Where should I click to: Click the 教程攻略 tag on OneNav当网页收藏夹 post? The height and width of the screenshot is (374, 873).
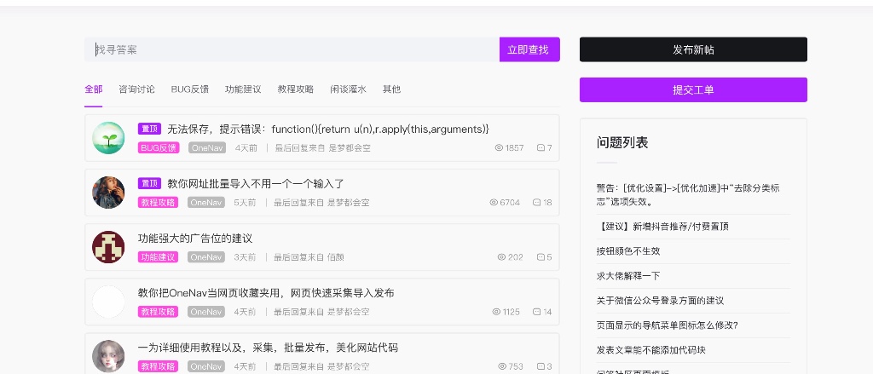[x=158, y=311]
